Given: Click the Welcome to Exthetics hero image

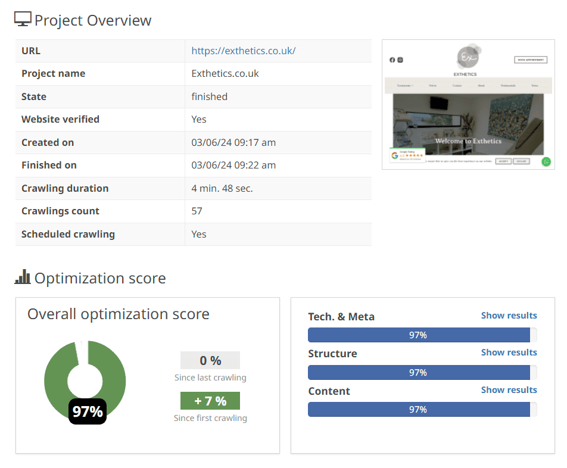Looking at the screenshot, I should pos(468,125).
